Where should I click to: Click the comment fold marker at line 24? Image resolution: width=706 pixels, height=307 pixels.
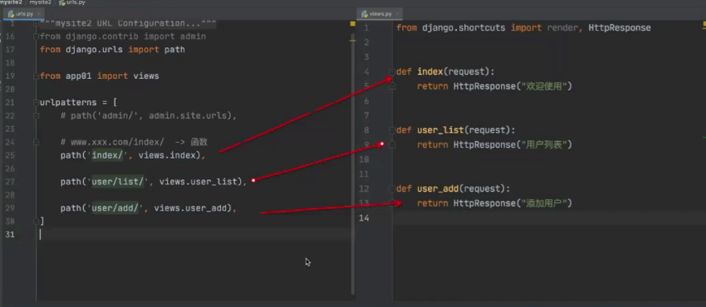(36, 142)
